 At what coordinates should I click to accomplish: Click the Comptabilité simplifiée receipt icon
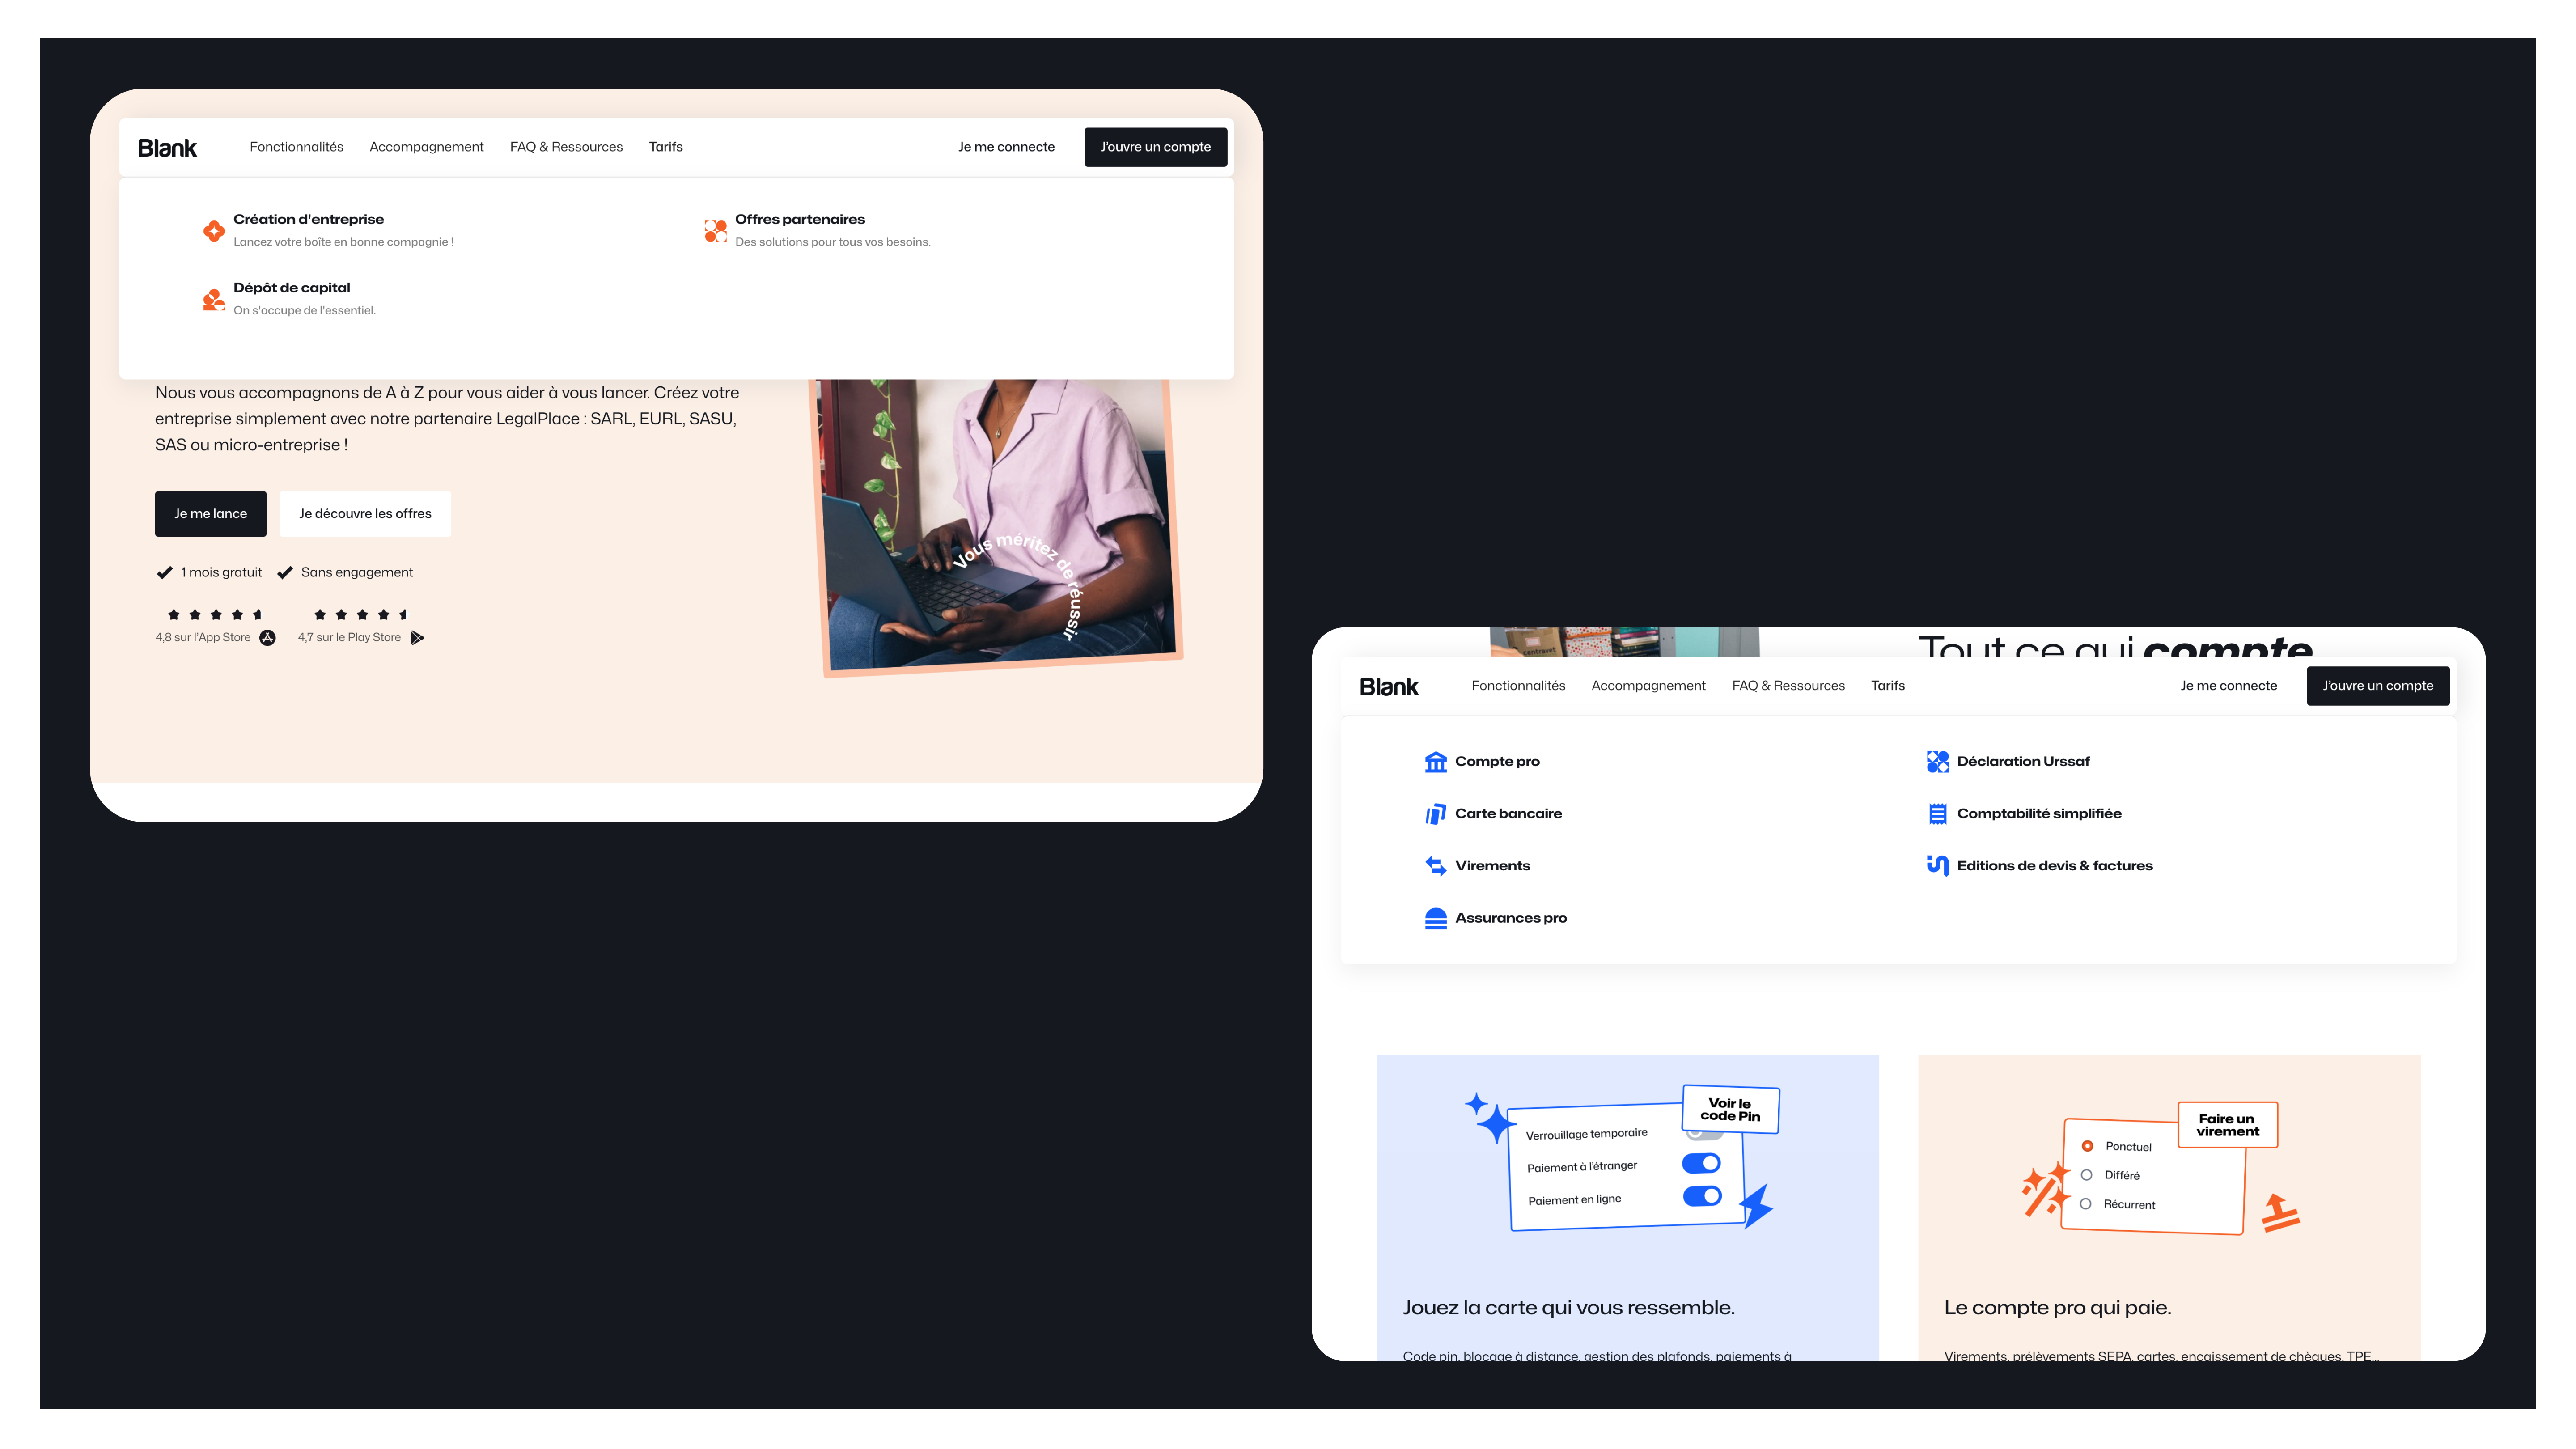point(1937,814)
